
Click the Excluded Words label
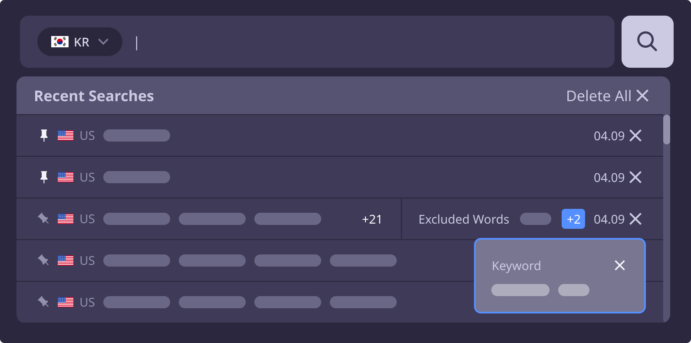[x=464, y=219]
